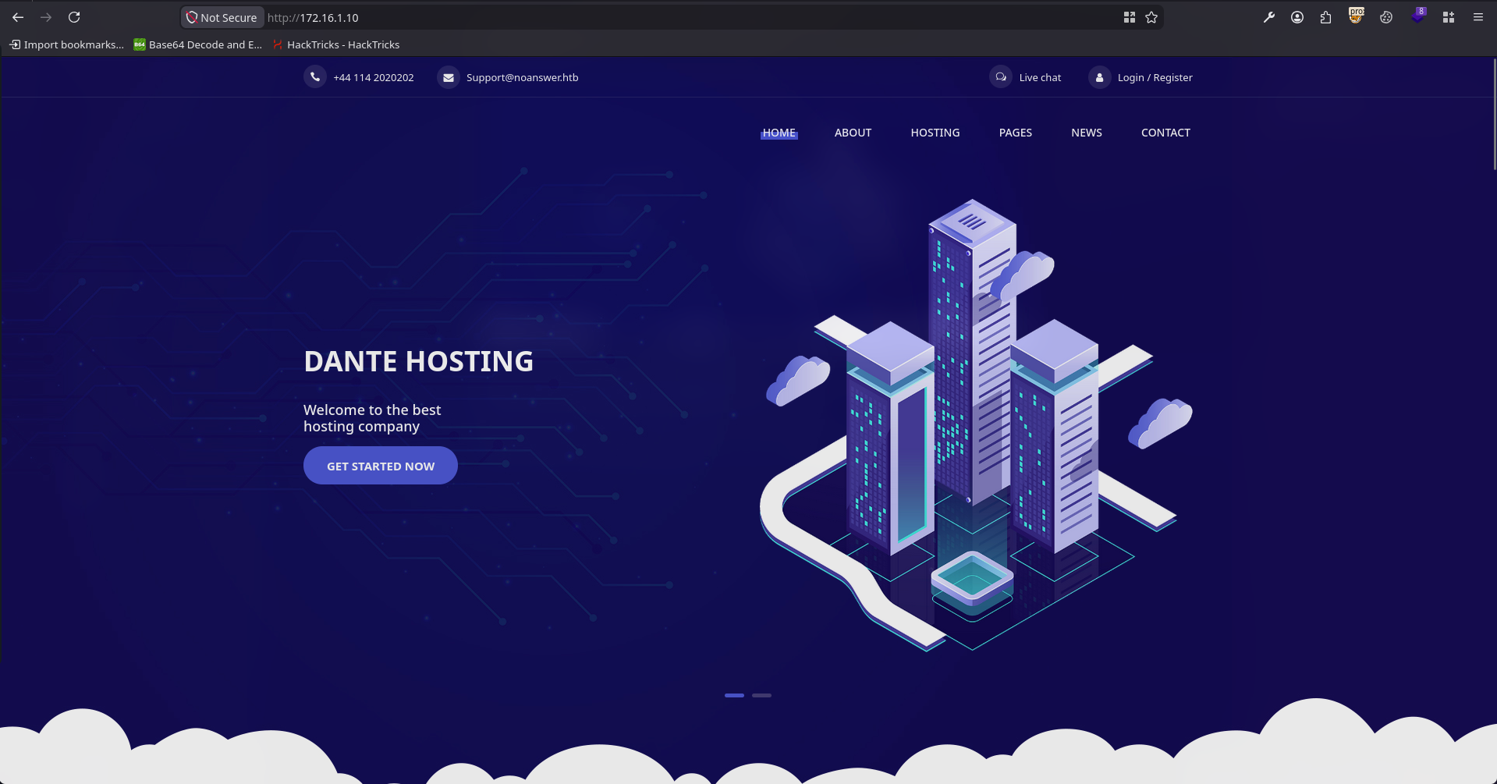Screen dimensions: 1497x784
Task: Open Live chat link
Action: (1040, 77)
